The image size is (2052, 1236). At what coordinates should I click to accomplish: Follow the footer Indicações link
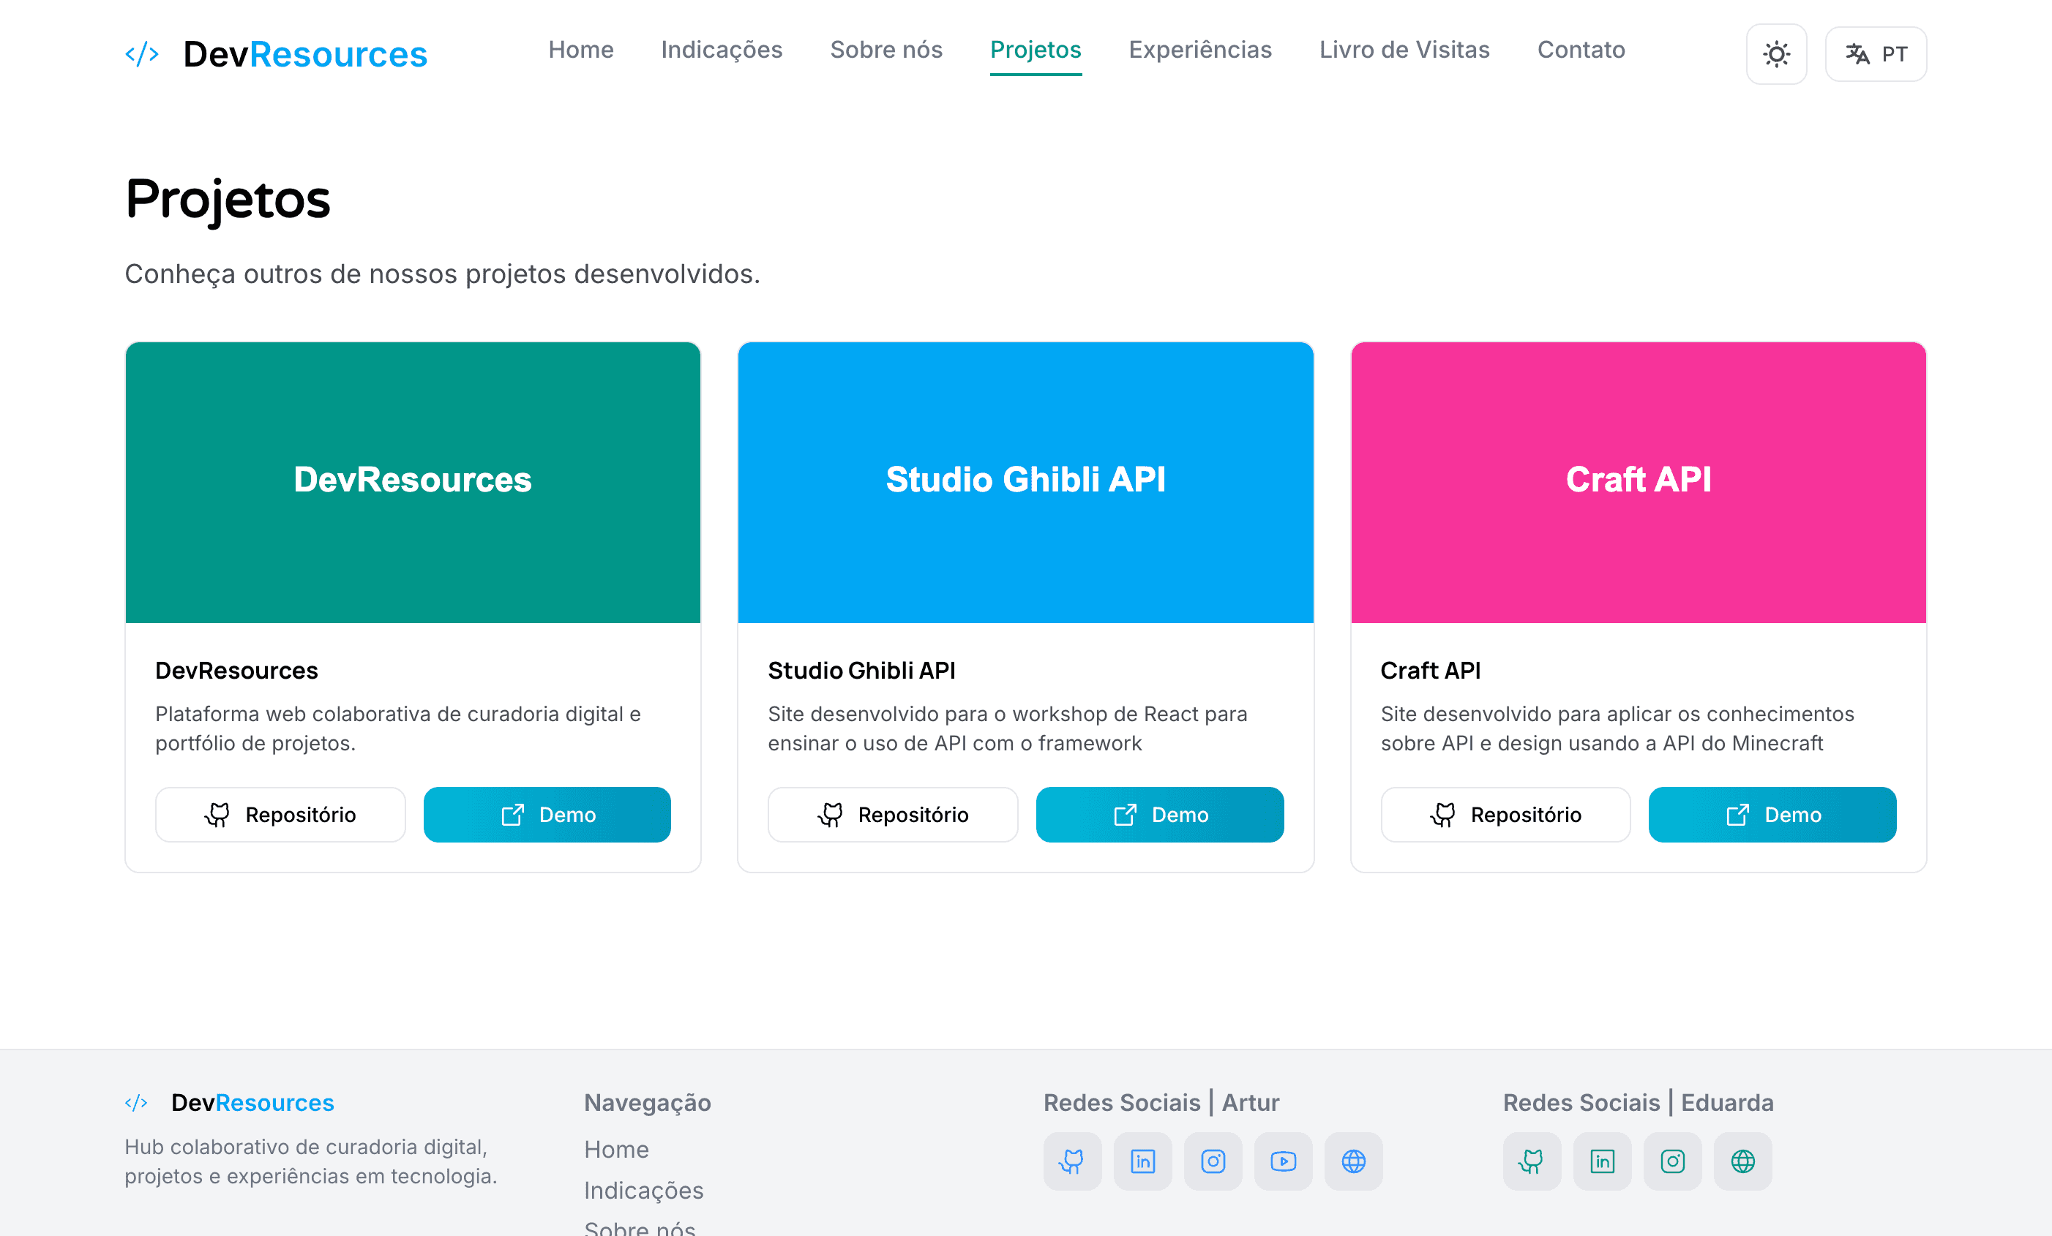[643, 1191]
